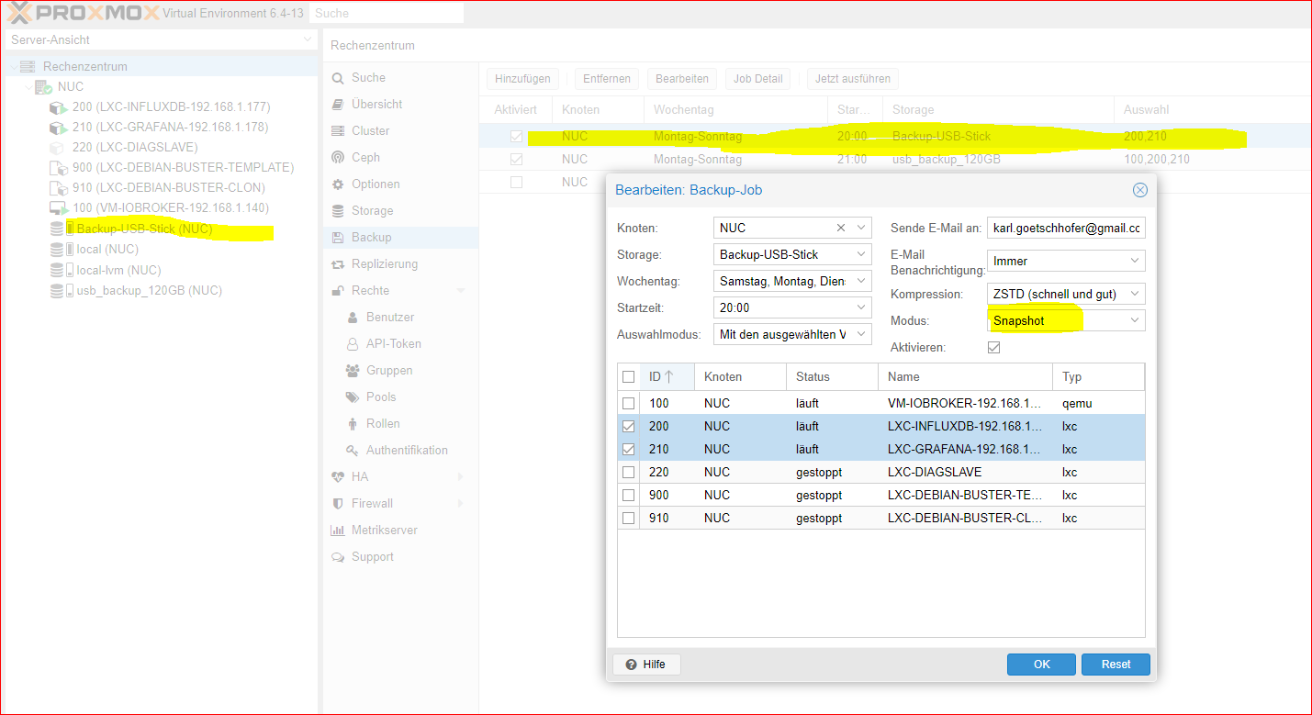The image size is (1312, 715).
Task: Click the Ceph icon in side menu
Action: 338,158
